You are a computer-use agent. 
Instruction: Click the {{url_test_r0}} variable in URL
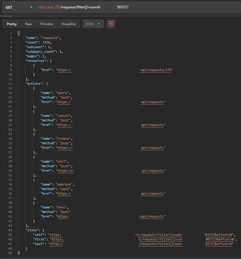pos(50,7)
